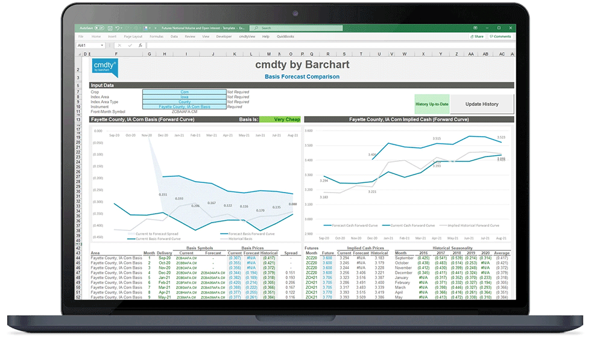Click the Current Cash Forward Curve legend entry
Screen dimensions: 591x340
(409, 226)
